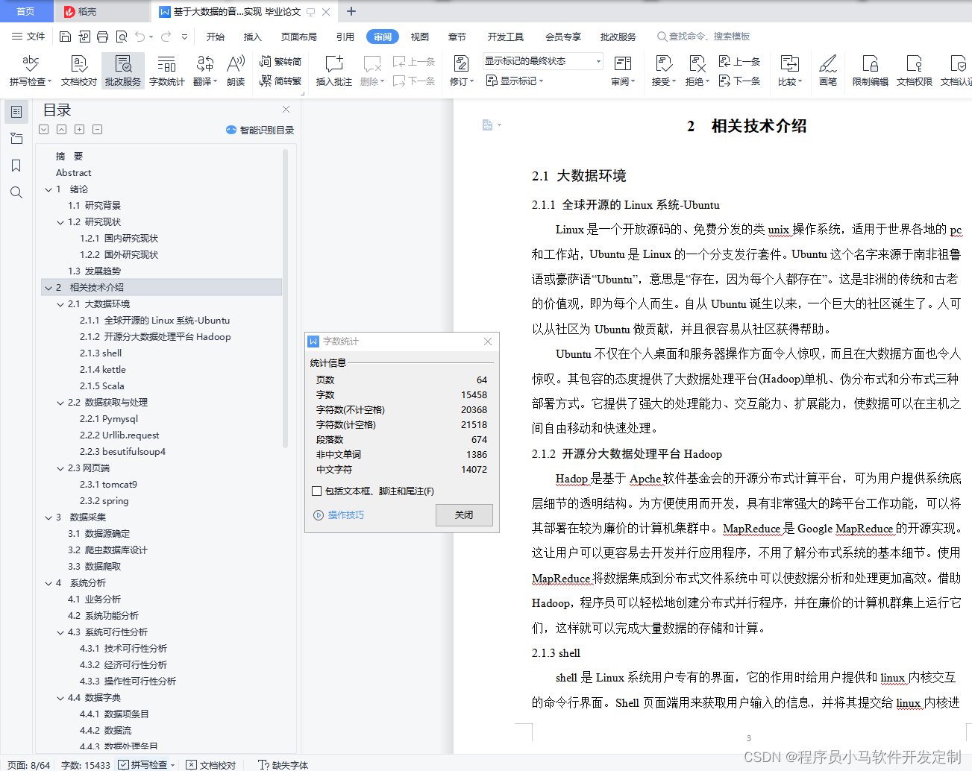
Task: Open the spell check (拼写检查) tool
Action: click(x=31, y=71)
